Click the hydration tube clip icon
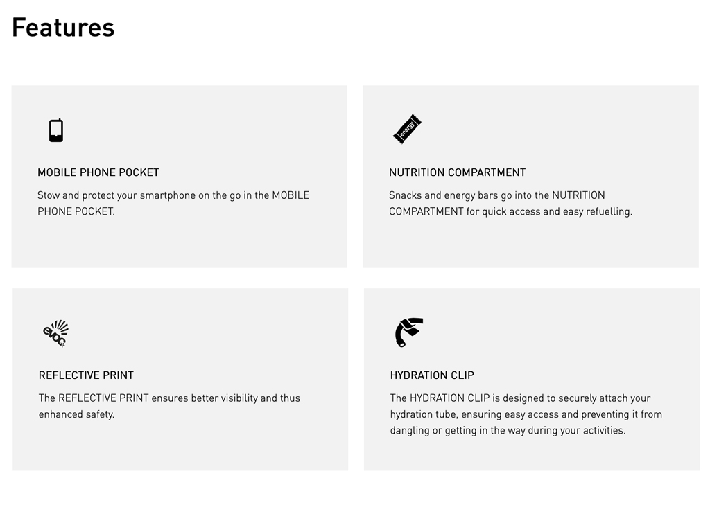Screen dimensions: 710x532 click(x=408, y=332)
